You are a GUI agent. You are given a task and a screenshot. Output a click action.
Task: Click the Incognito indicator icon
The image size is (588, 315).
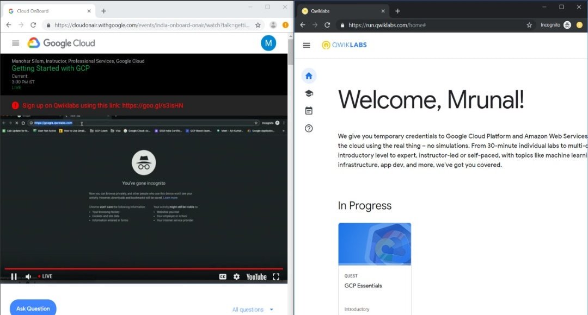click(567, 25)
